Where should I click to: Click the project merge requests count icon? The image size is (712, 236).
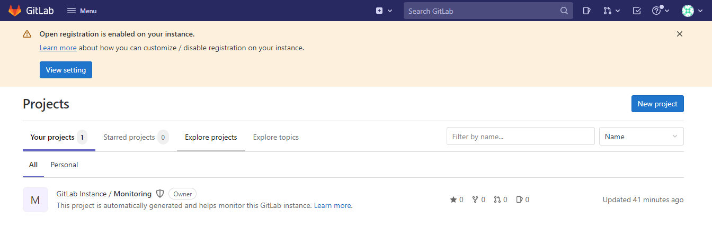pyautogui.click(x=497, y=199)
